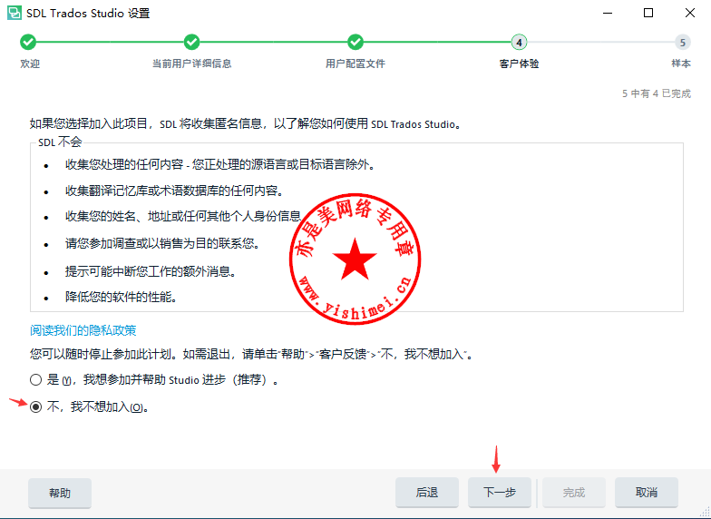Viewport: 711px width, 519px height.
Task: Maximize the setup window
Action: click(x=648, y=13)
